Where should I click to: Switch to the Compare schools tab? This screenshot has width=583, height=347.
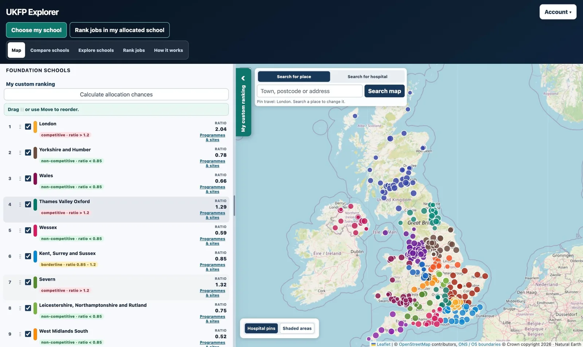(x=50, y=50)
